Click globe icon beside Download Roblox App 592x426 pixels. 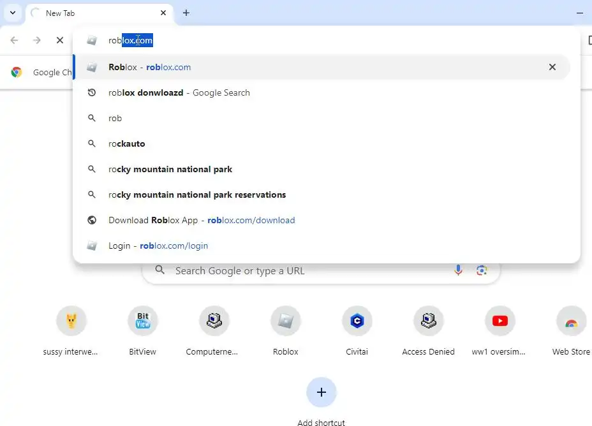pyautogui.click(x=92, y=220)
